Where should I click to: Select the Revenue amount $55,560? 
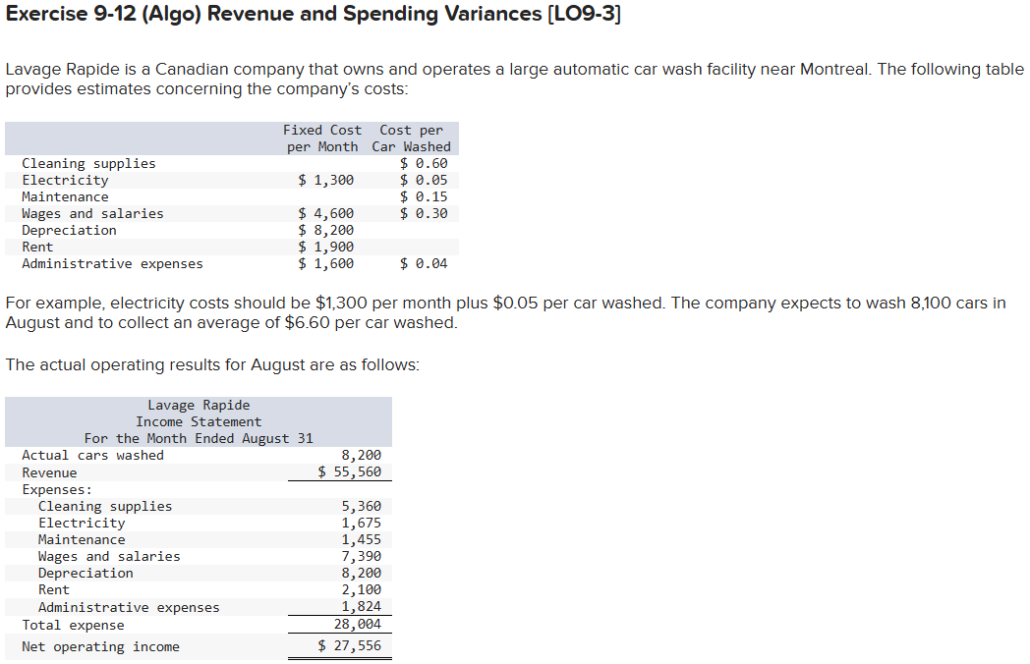click(x=359, y=471)
